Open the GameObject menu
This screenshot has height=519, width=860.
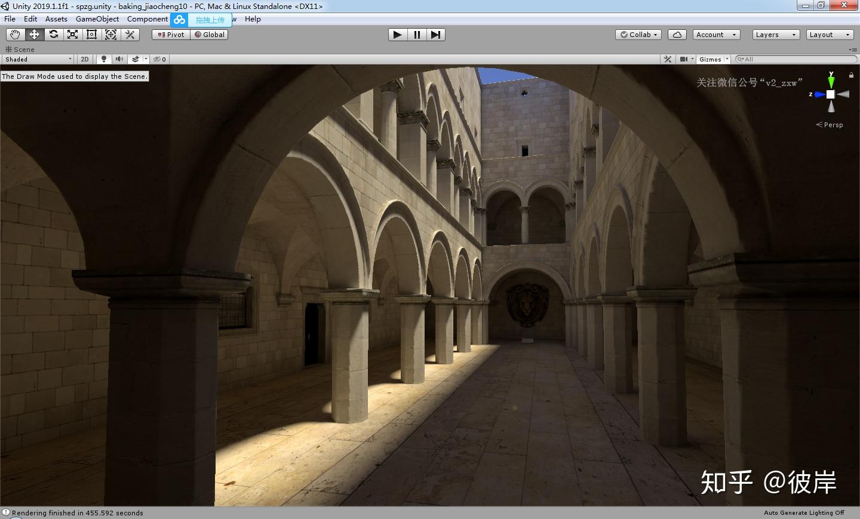click(x=97, y=19)
